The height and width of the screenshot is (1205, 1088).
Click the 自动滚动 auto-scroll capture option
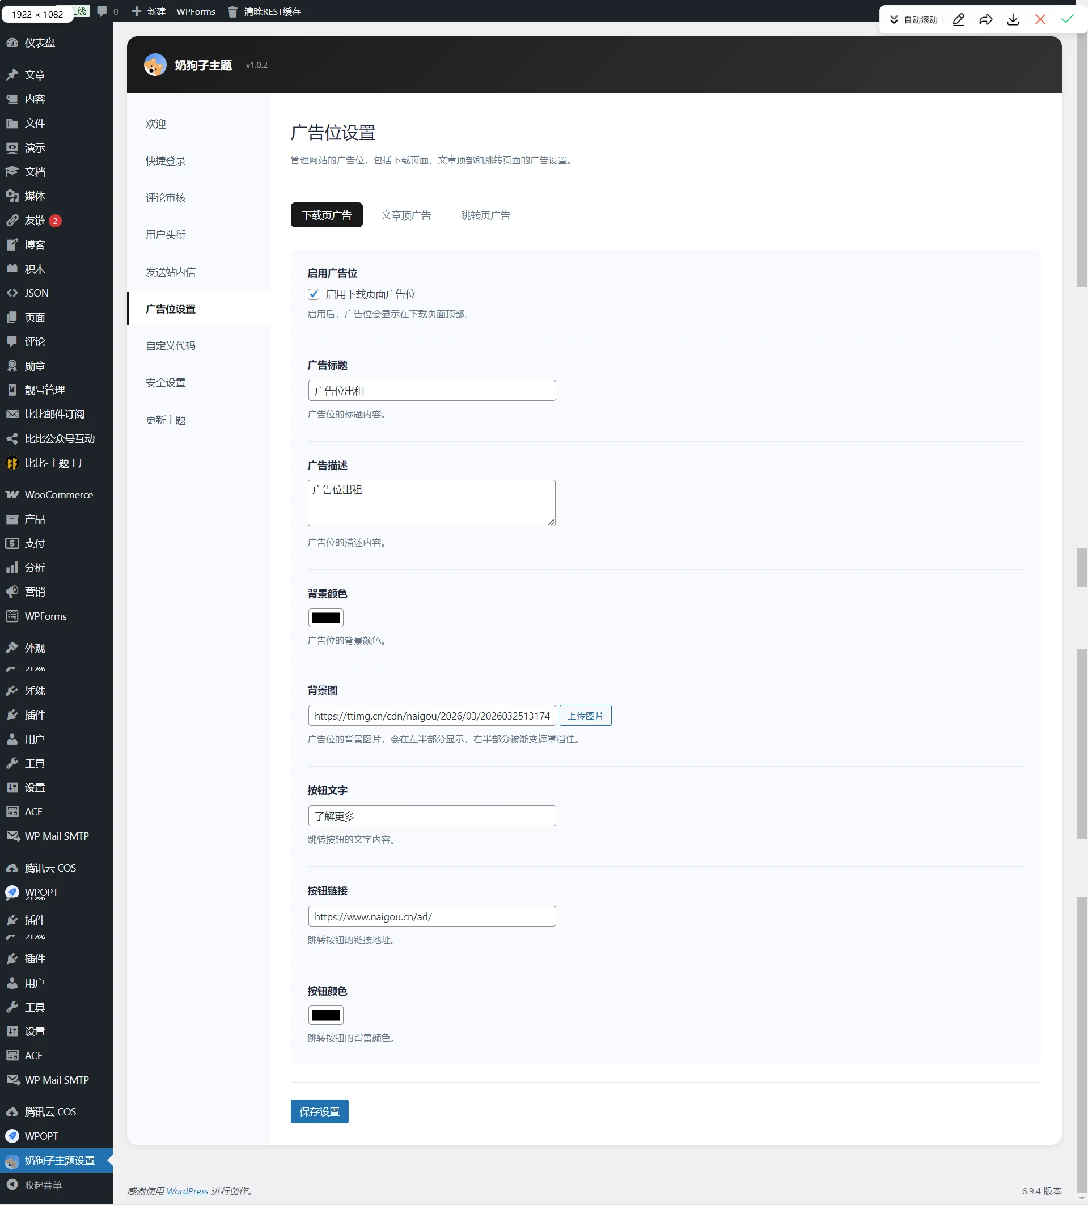pyautogui.click(x=913, y=20)
